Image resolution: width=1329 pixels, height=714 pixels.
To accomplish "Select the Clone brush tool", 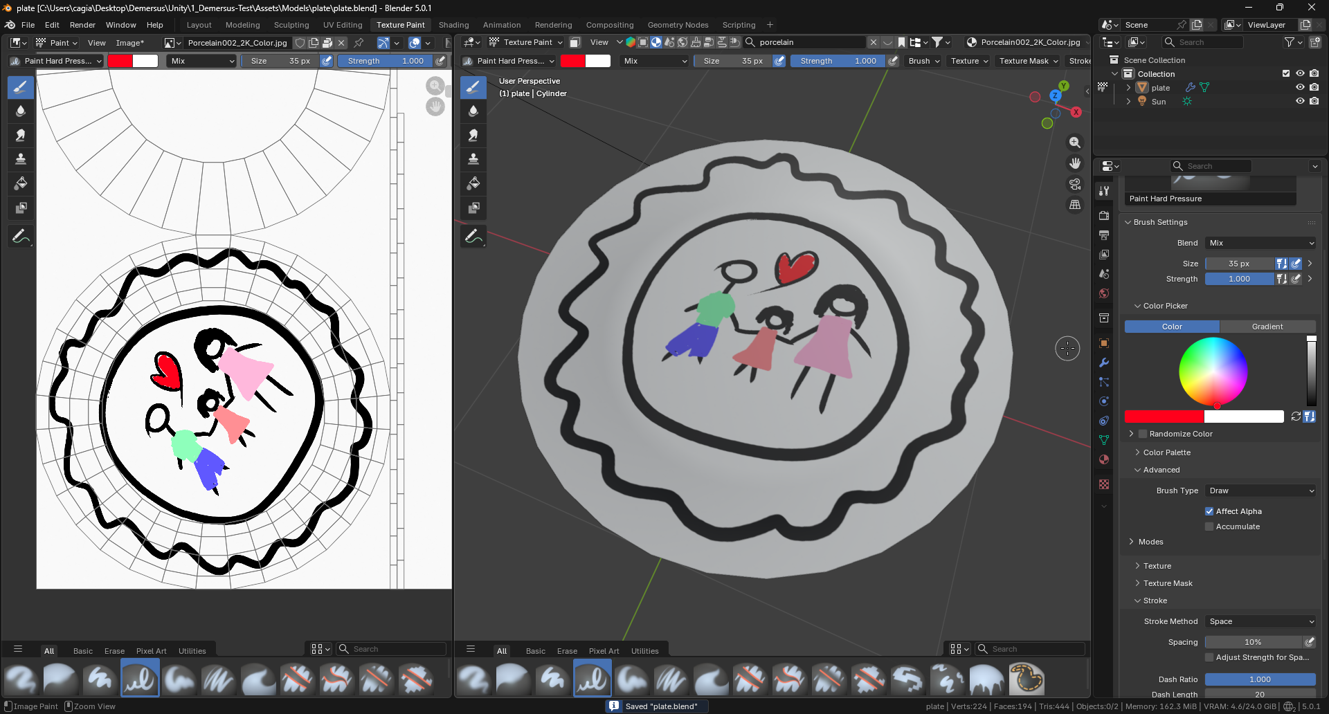I will 21,159.
